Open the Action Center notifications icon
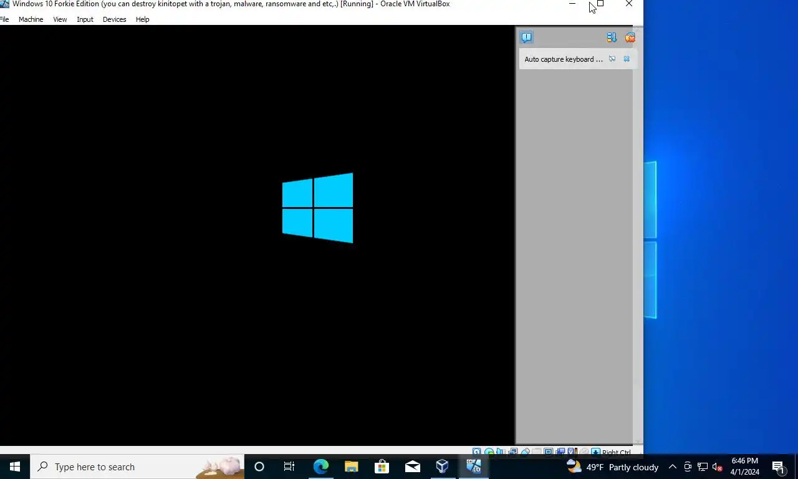The image size is (798, 479). point(778,467)
